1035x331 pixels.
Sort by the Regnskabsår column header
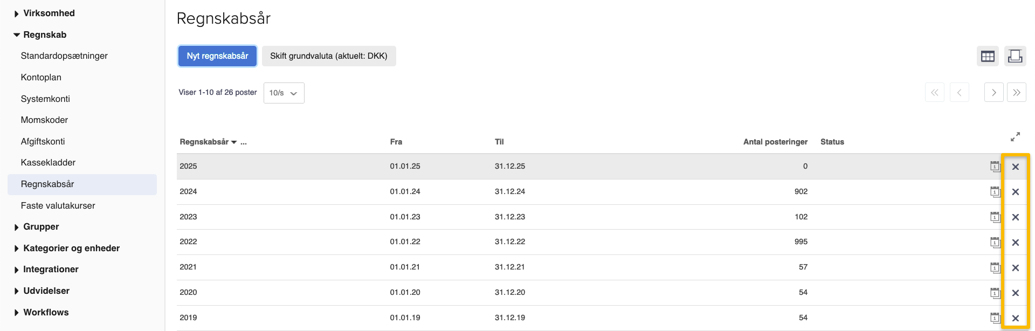[204, 142]
